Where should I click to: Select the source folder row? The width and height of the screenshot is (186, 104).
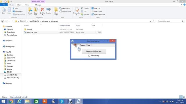point(63,29)
